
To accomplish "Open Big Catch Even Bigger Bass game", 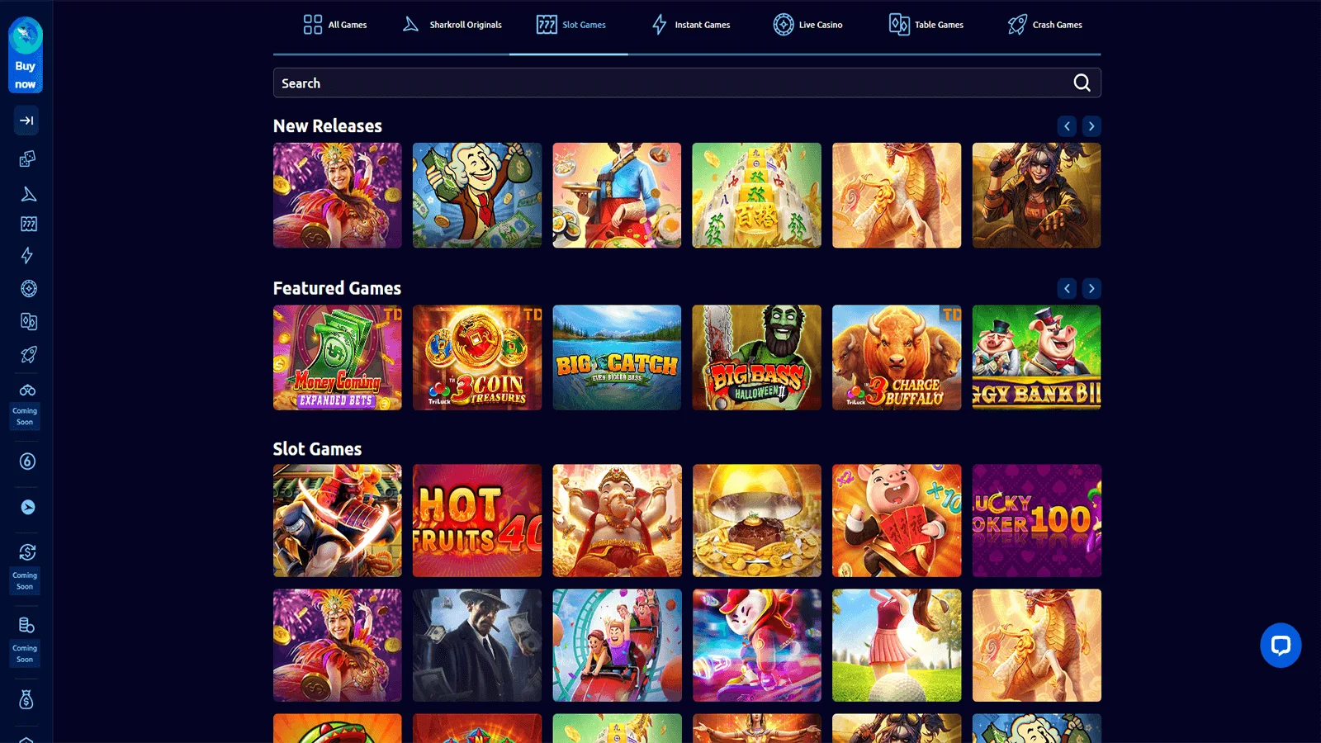I will click(x=617, y=357).
